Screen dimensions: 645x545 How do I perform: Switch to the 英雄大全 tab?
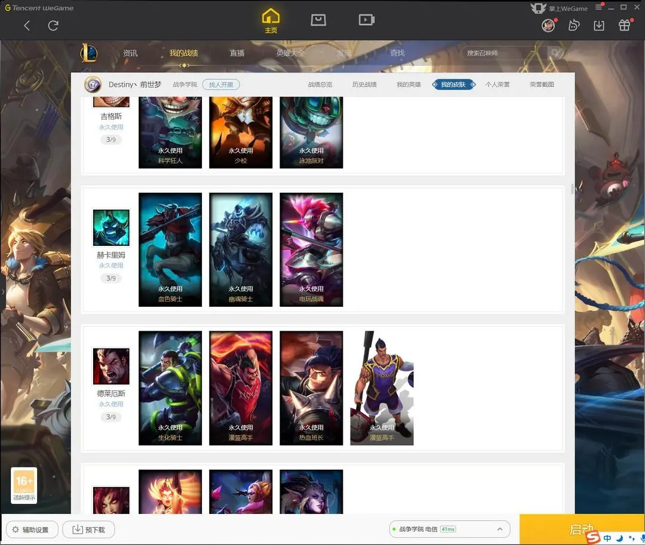click(290, 53)
